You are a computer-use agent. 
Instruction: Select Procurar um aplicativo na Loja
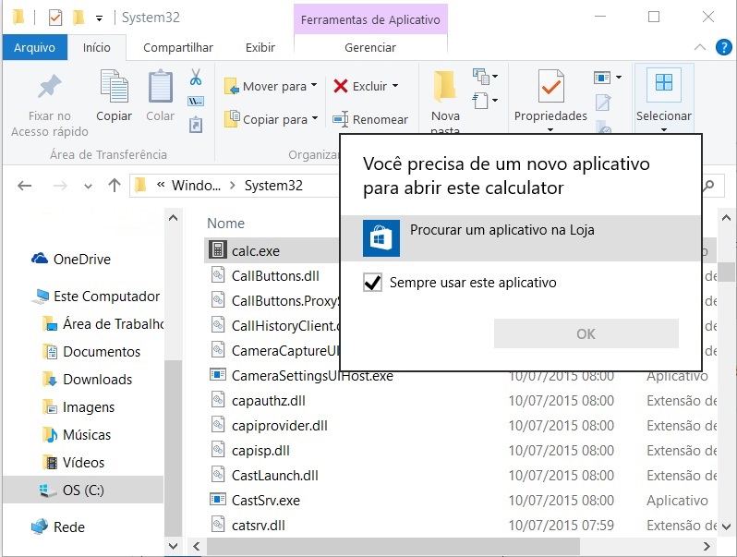coord(520,238)
